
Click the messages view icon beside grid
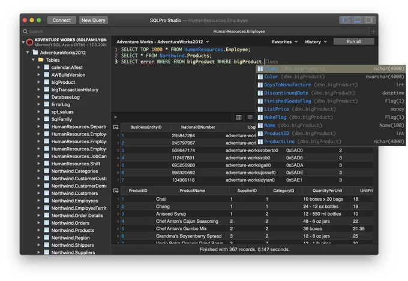[250, 117]
